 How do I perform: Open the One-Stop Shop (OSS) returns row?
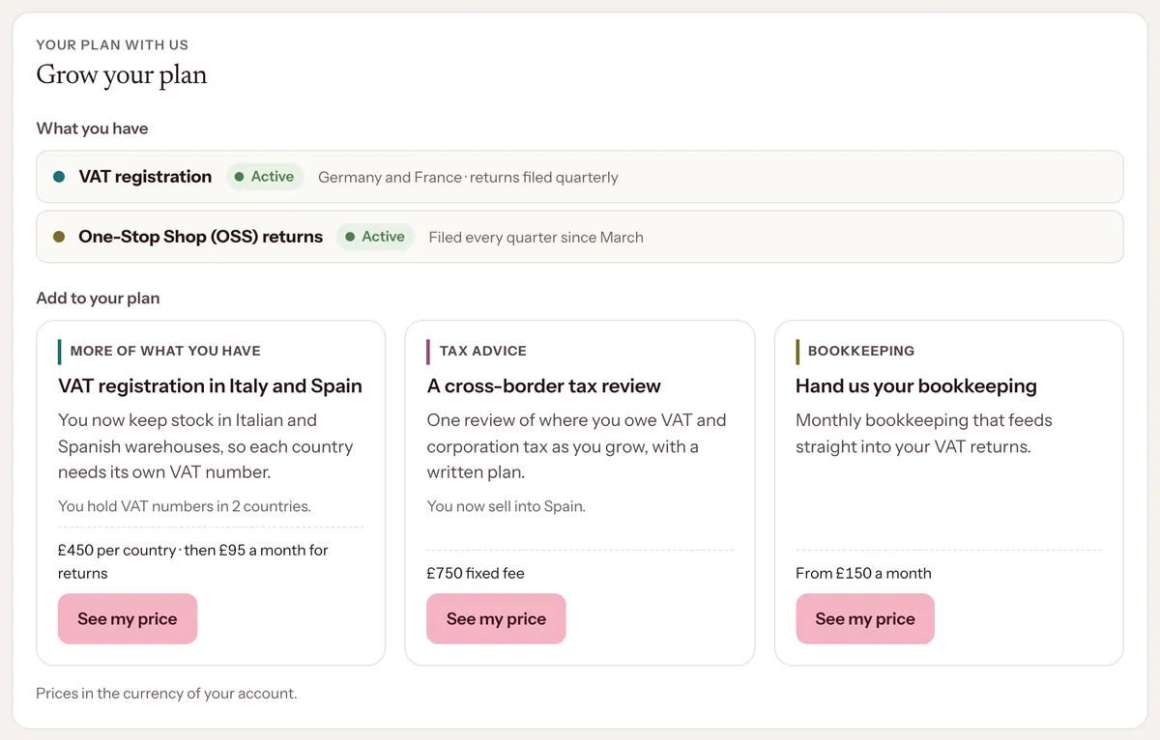580,237
